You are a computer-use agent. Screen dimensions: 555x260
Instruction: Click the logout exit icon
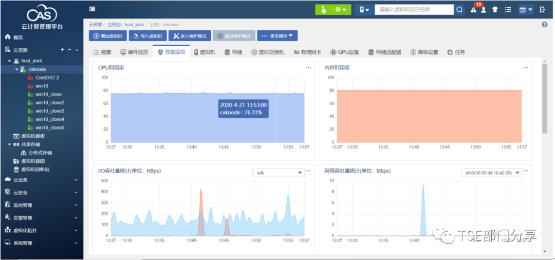coord(543,10)
